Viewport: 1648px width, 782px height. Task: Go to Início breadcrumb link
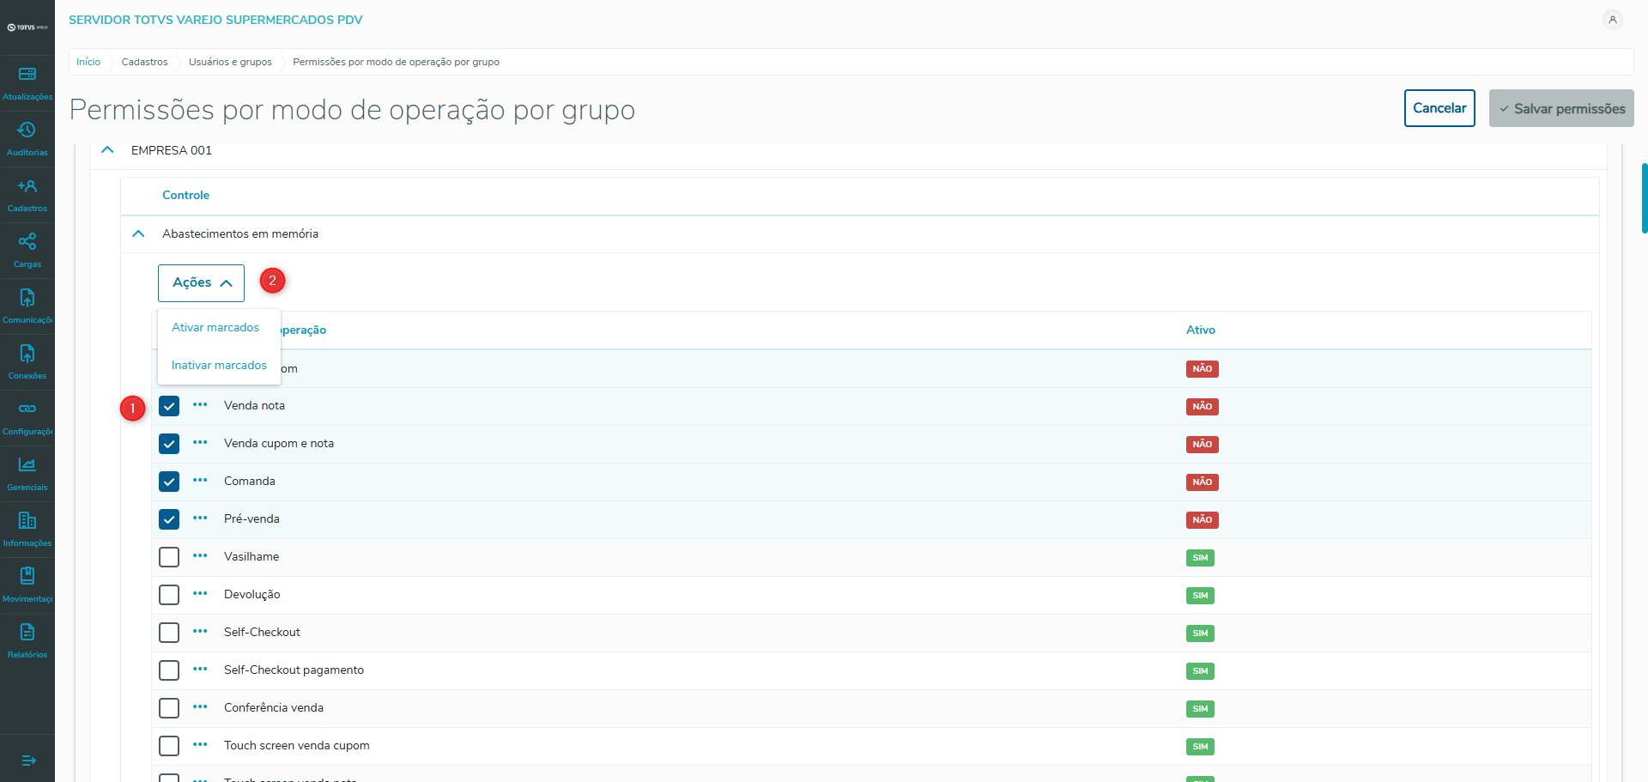click(88, 62)
